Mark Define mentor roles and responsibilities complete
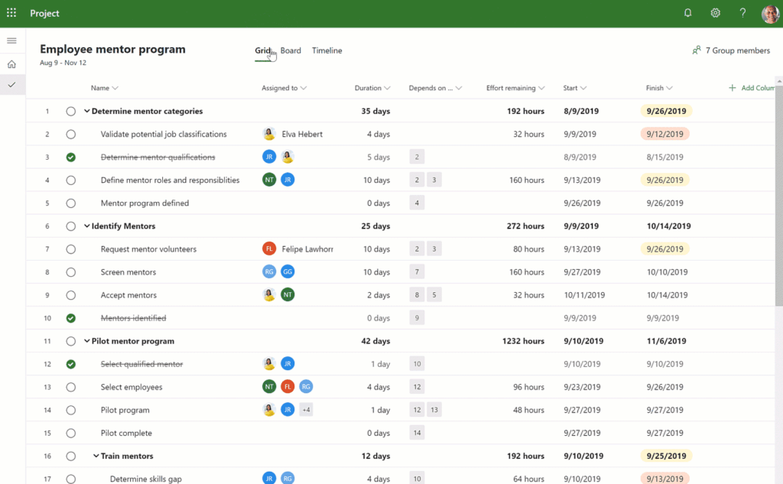The height and width of the screenshot is (484, 783). tap(71, 180)
